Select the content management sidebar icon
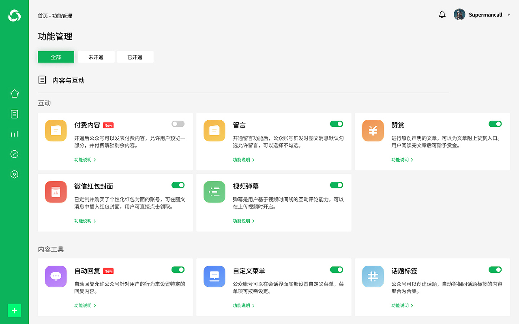 tap(14, 114)
